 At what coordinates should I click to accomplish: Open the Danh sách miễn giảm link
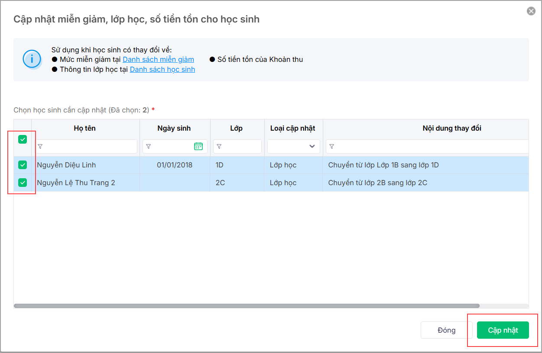pos(158,59)
